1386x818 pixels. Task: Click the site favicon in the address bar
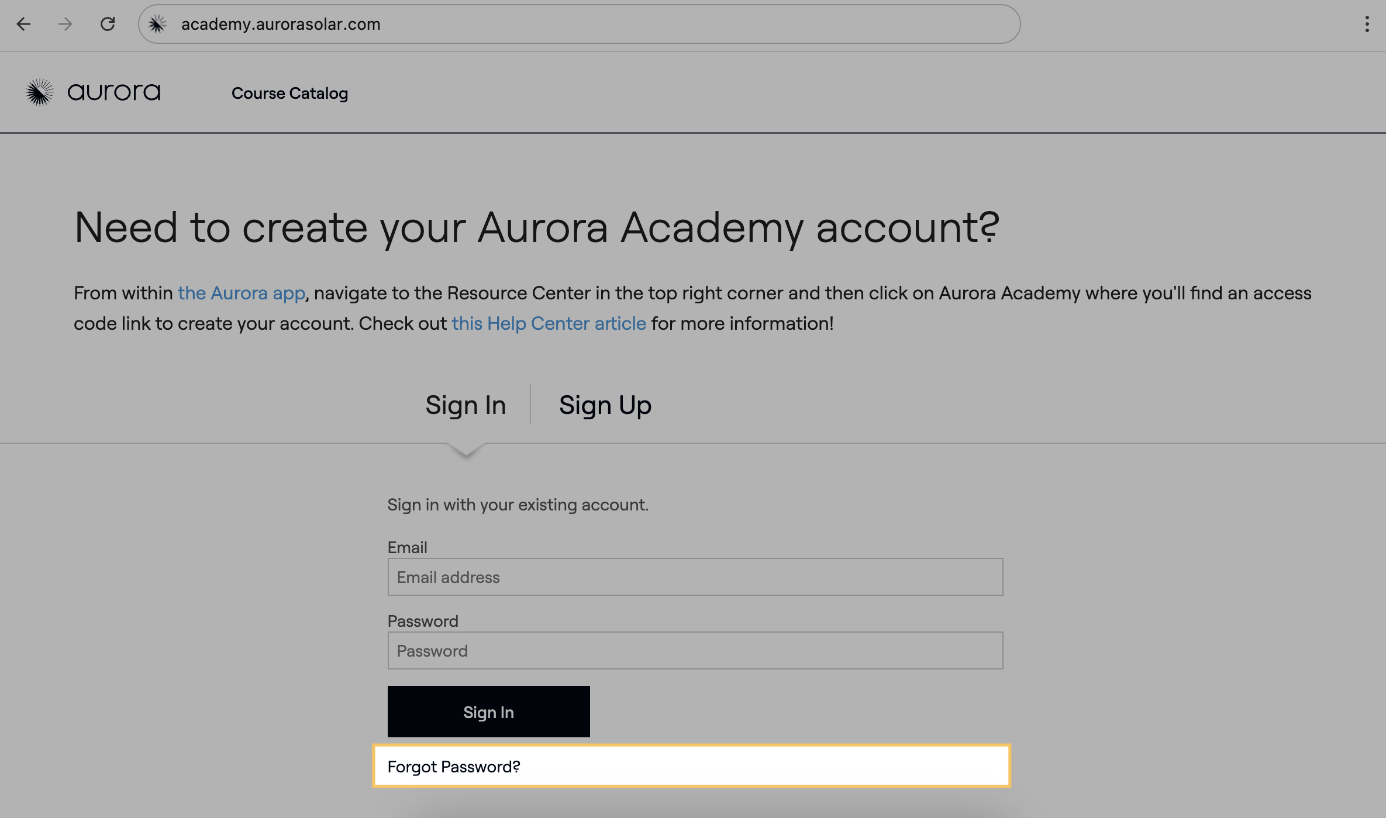click(157, 24)
